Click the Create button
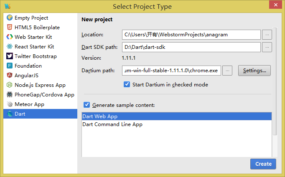 pyautogui.click(x=263, y=164)
